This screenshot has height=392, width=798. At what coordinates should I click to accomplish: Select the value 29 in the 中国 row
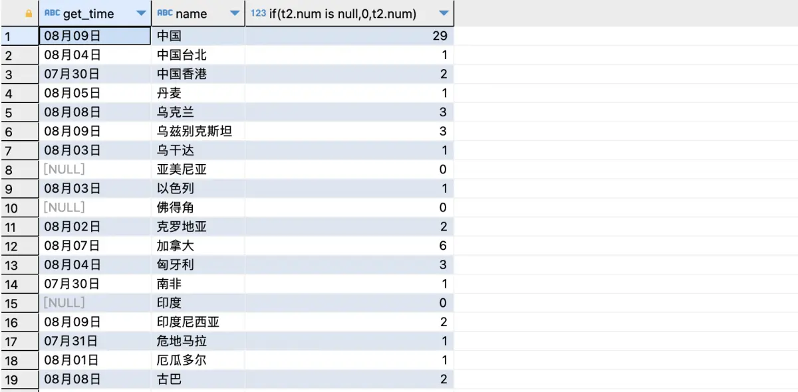tap(350, 36)
